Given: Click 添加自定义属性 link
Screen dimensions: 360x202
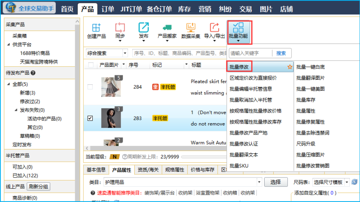Looking at the screenshot, I should (x=315, y=193).
